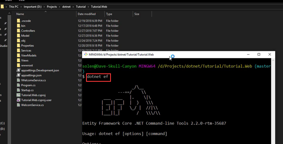Open the View ribbon tab
Viewport: 283px width, 144px height.
[x=22, y=1]
